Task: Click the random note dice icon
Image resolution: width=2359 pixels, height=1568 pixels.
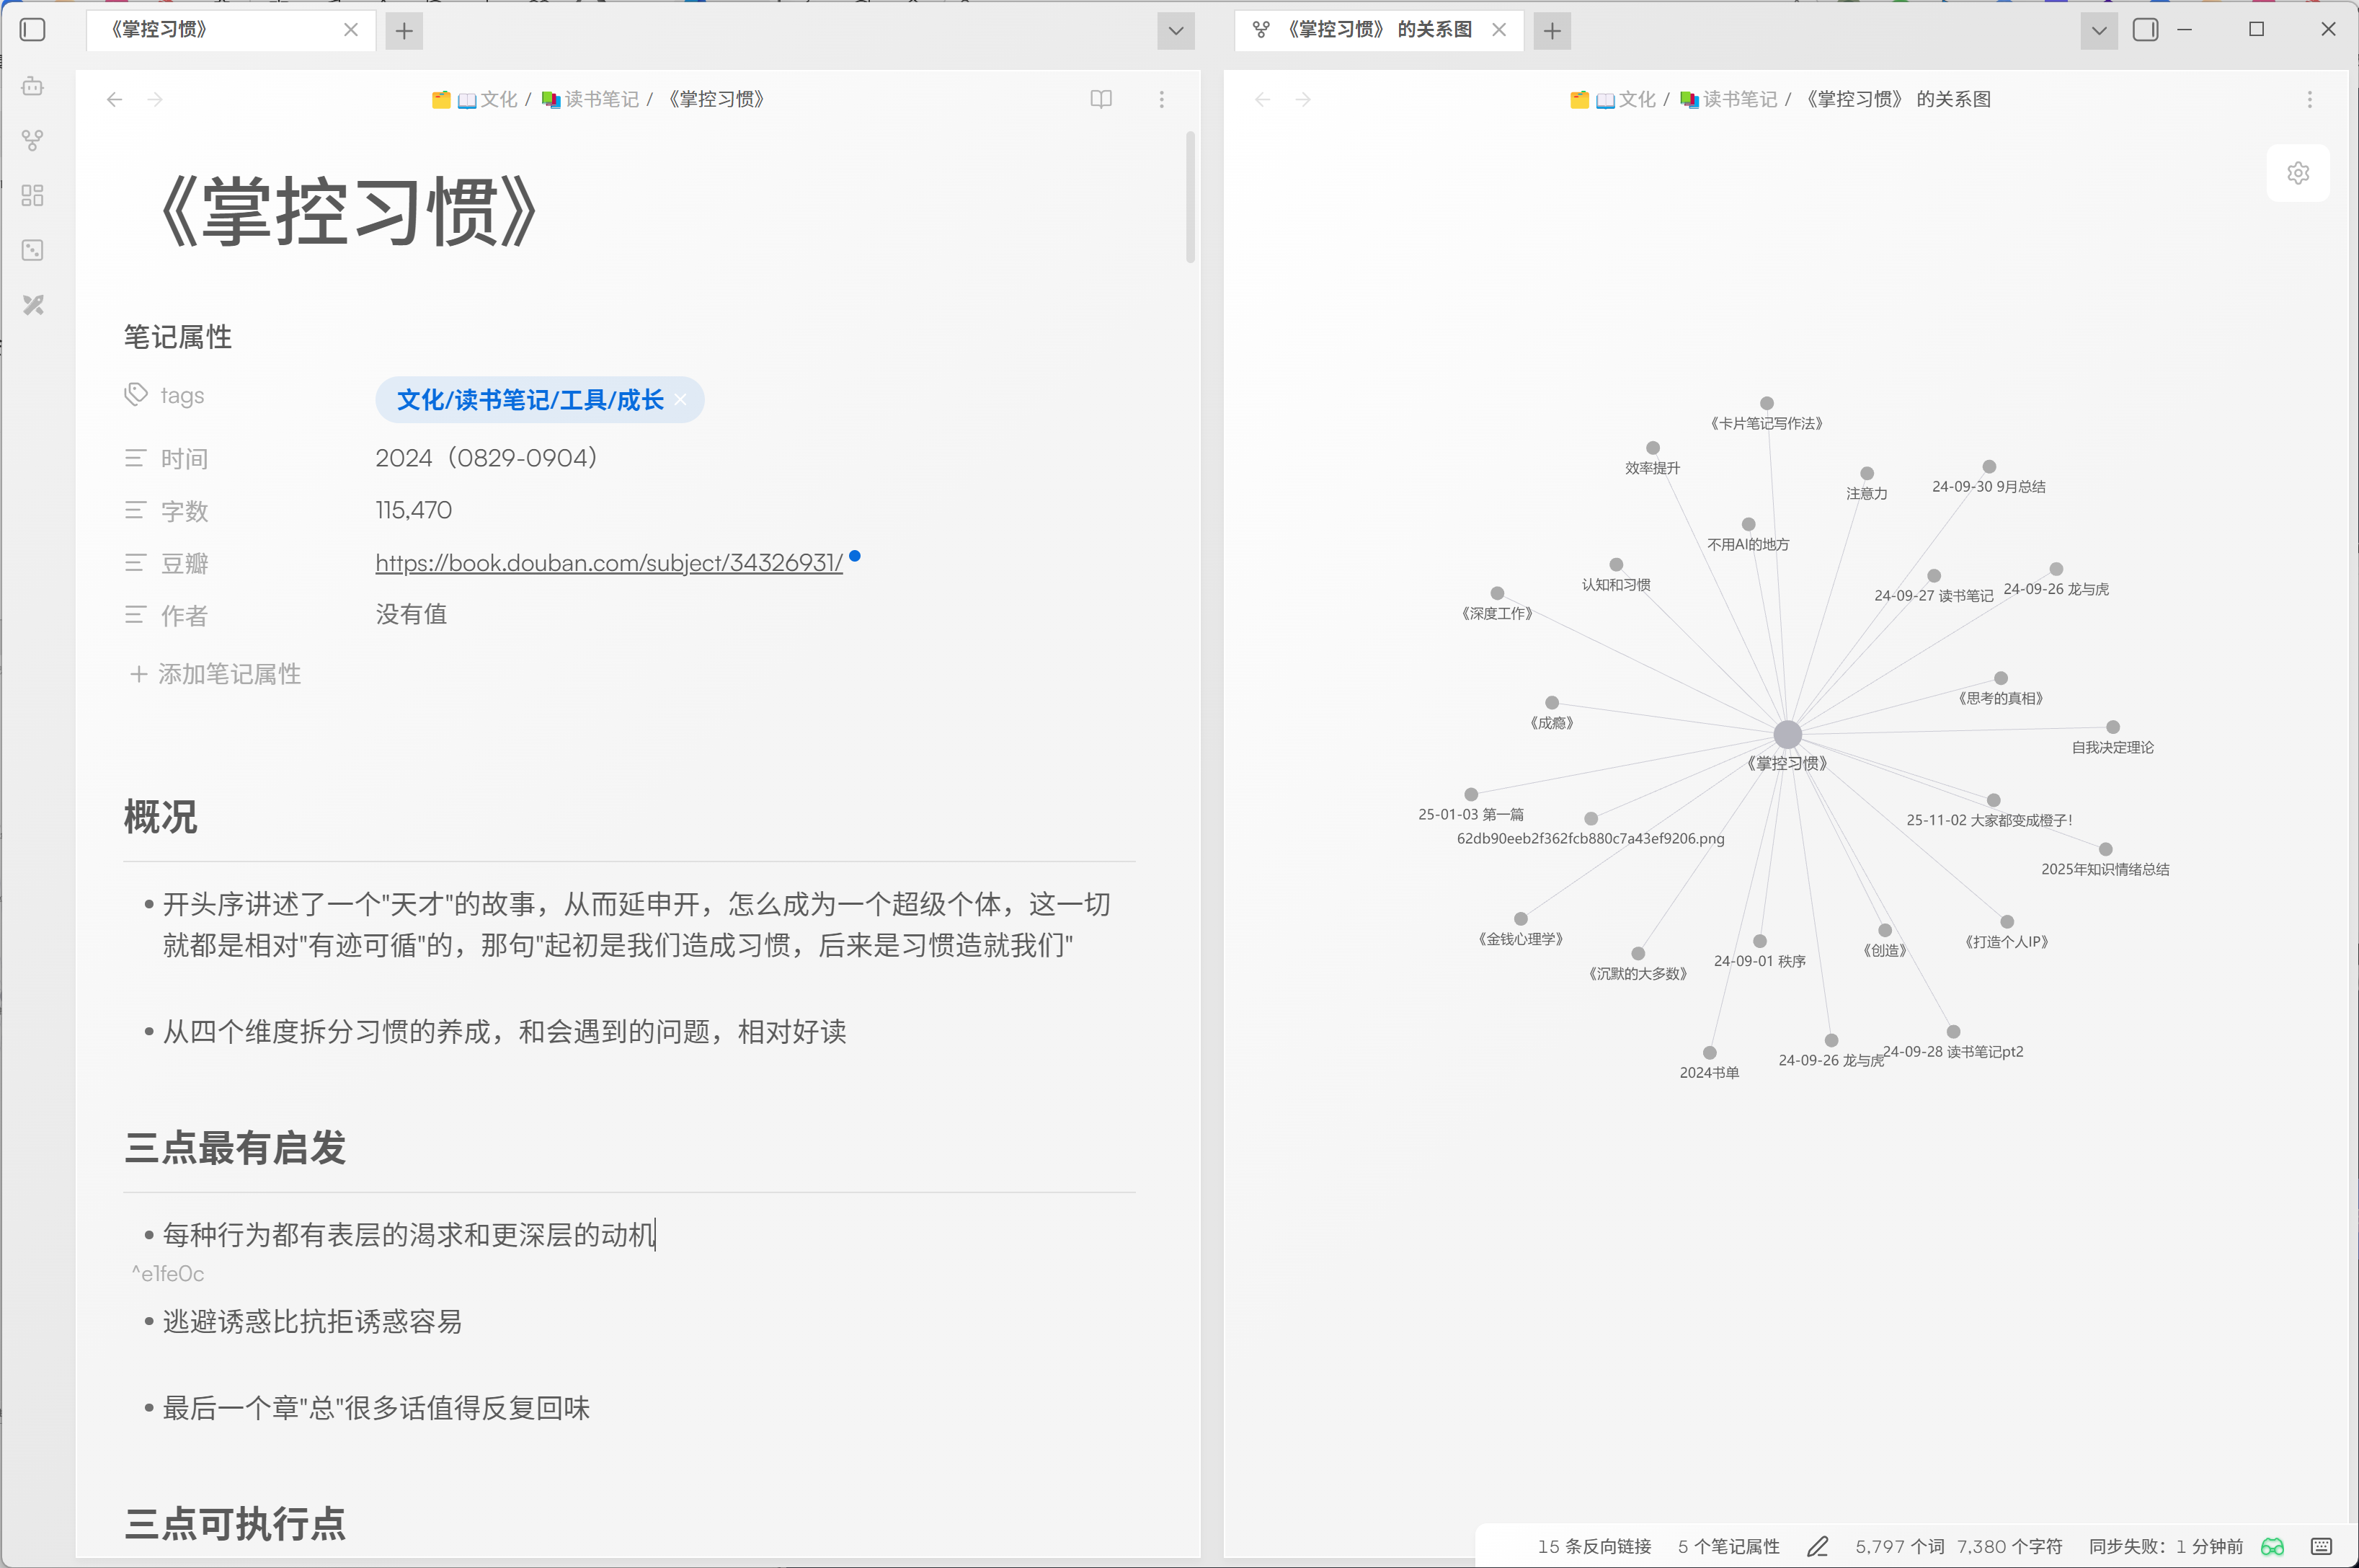Action: [x=33, y=250]
